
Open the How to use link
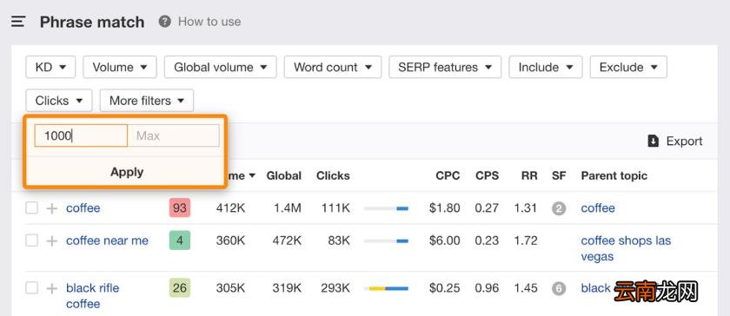pos(209,22)
